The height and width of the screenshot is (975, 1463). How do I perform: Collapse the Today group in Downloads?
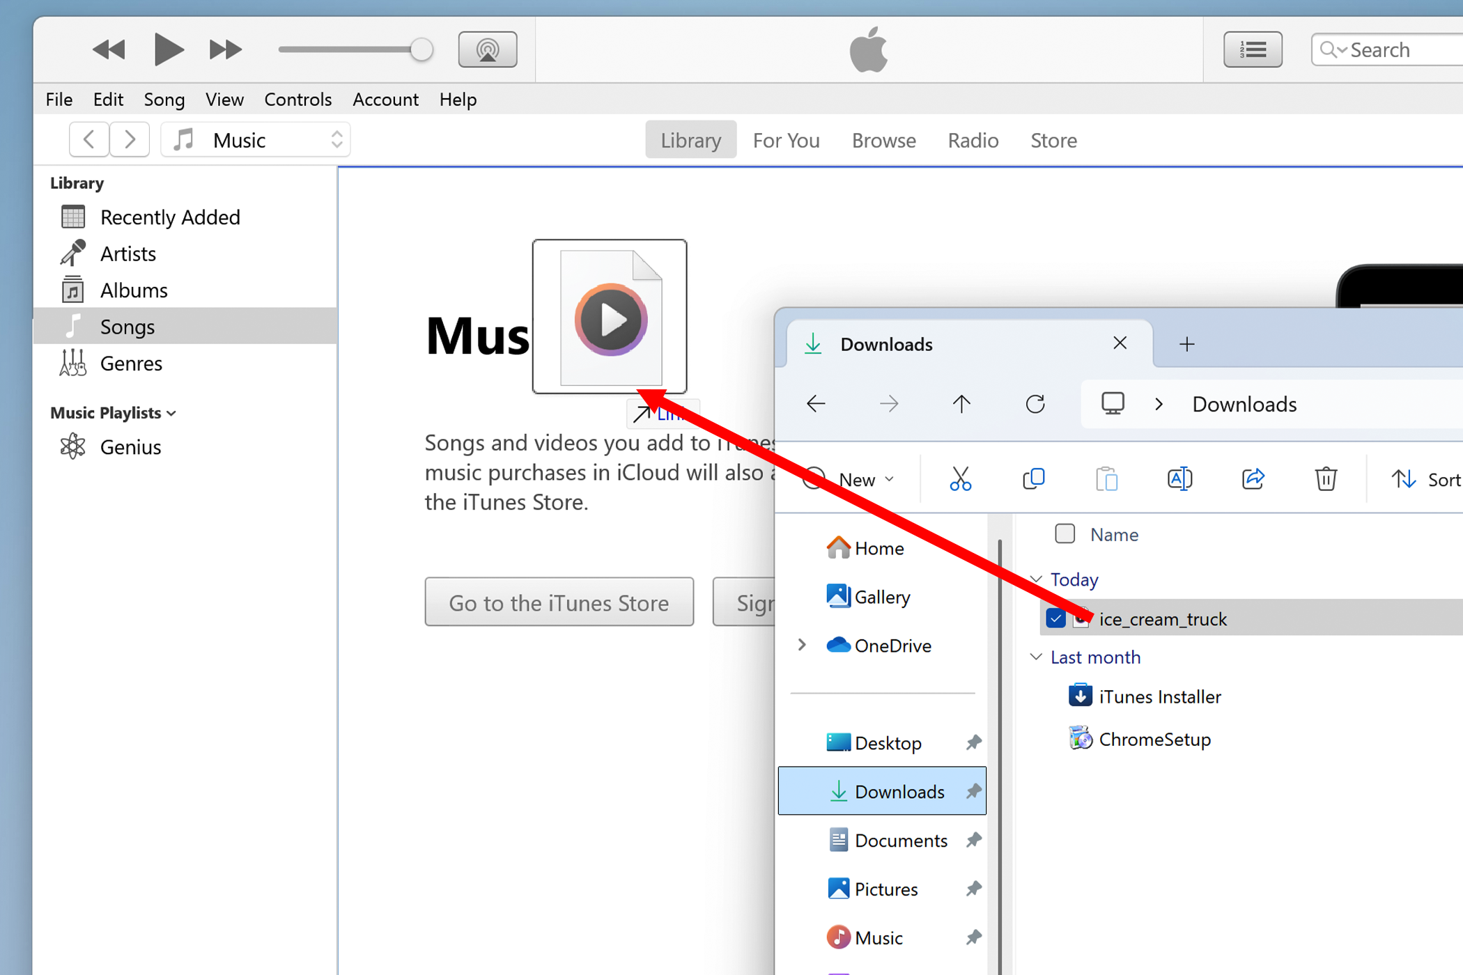1035,579
